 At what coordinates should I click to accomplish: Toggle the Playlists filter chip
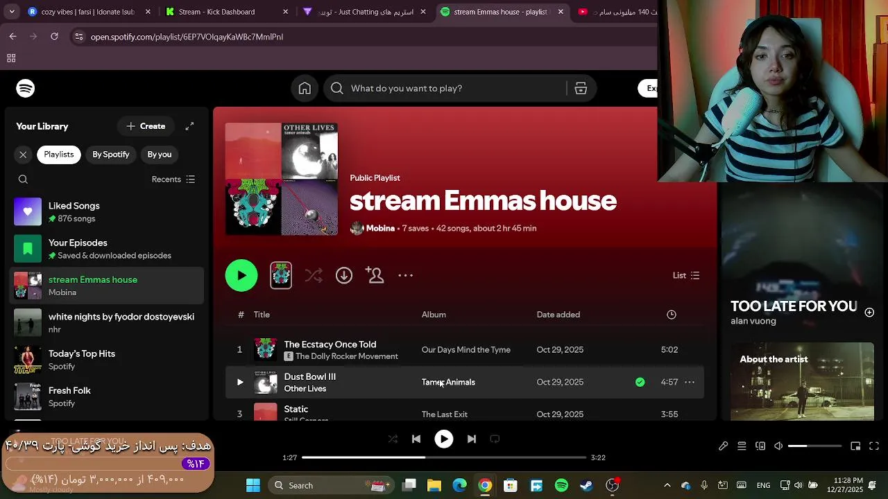pos(59,155)
